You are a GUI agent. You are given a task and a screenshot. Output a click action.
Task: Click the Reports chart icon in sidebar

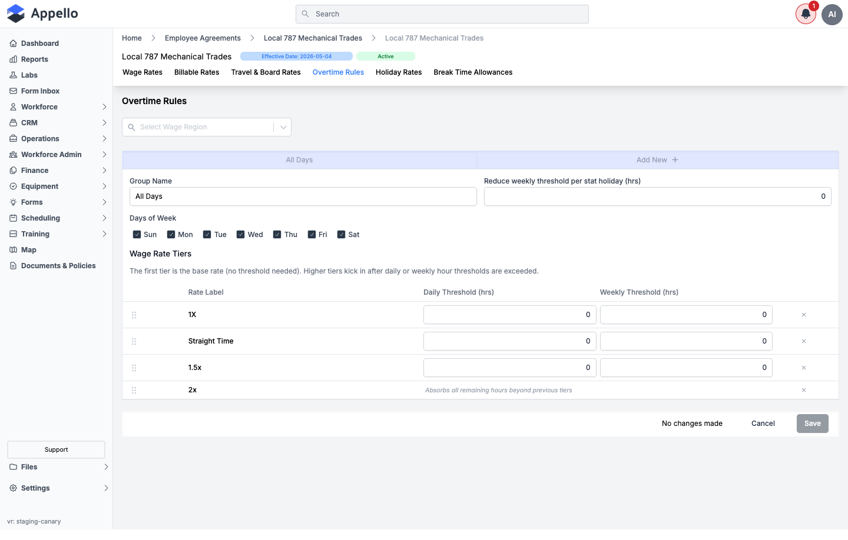click(x=13, y=59)
